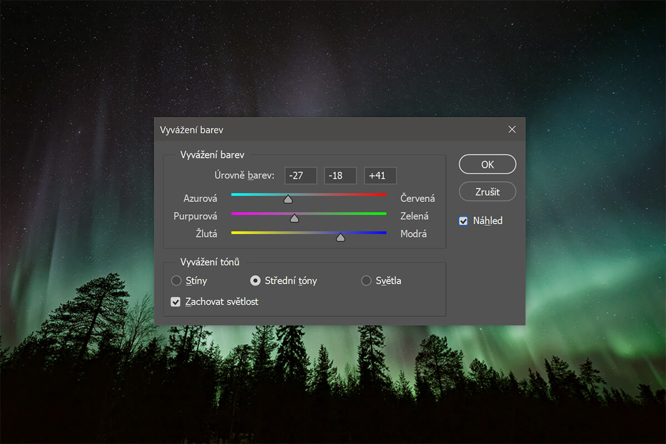666x444 pixels.
Task: Click the OK button
Action: point(487,164)
